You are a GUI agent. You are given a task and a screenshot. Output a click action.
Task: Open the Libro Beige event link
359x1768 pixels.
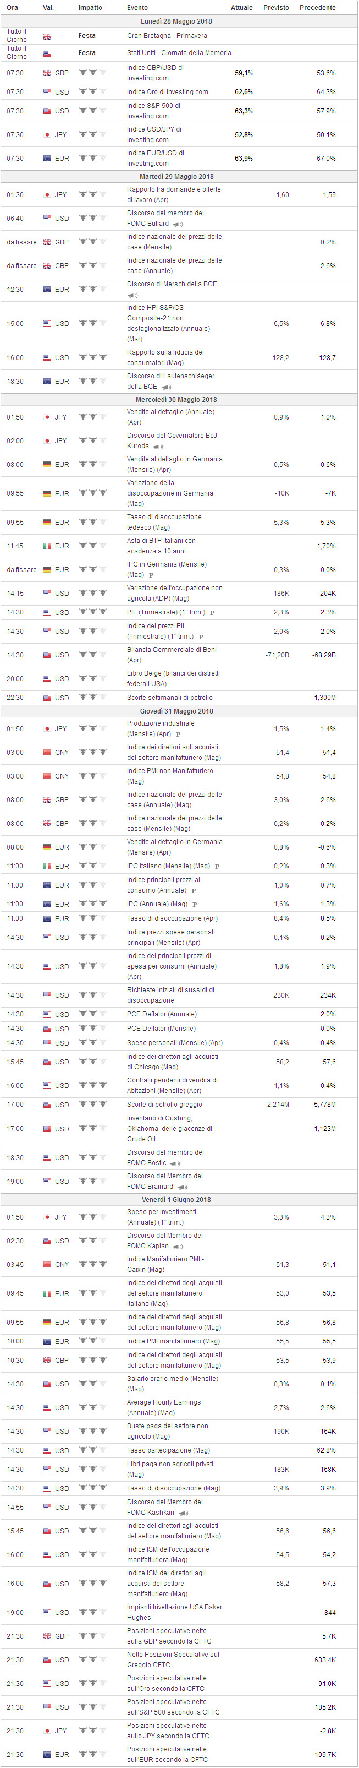[x=173, y=678]
